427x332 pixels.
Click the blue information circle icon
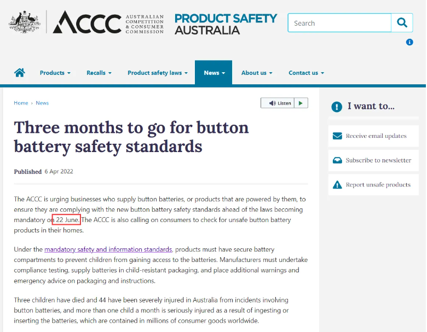tap(409, 42)
